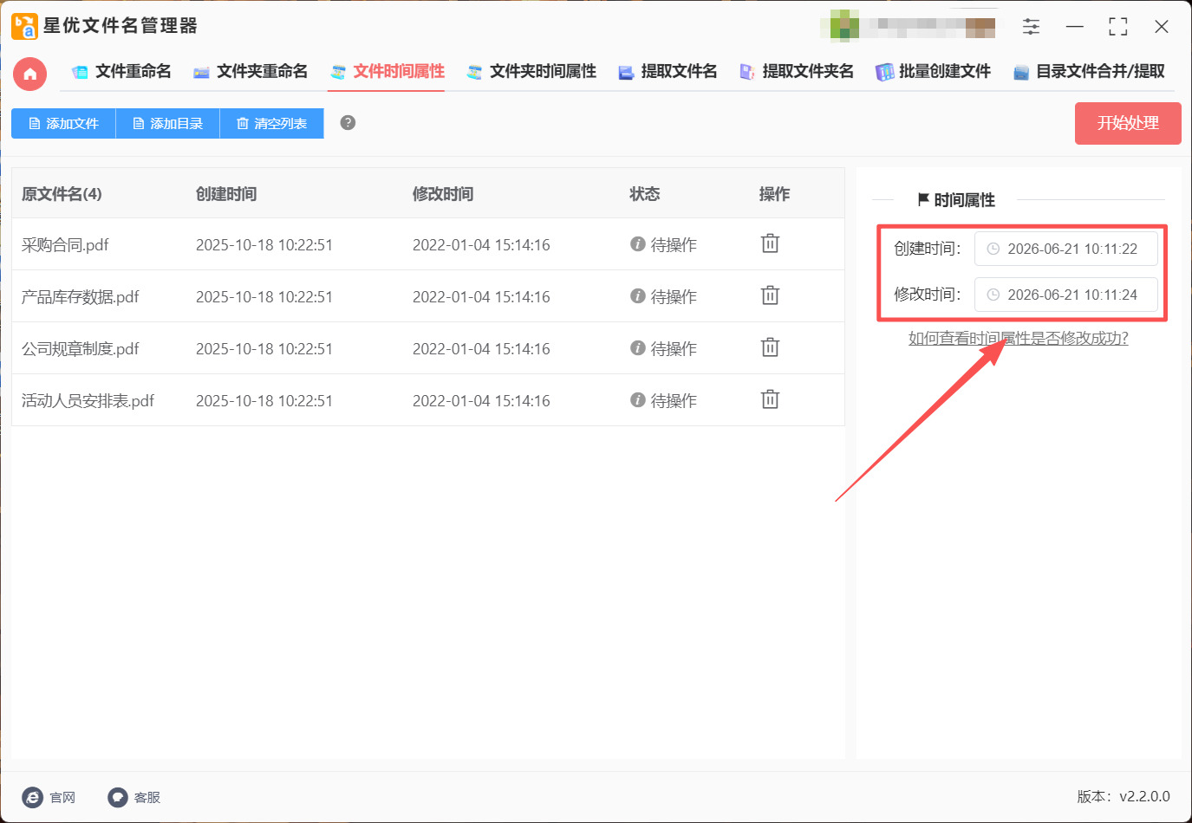Open the 官网 website link

pyautogui.click(x=49, y=797)
